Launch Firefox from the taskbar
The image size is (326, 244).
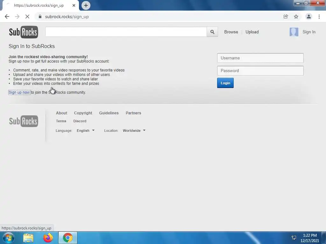pos(48,238)
